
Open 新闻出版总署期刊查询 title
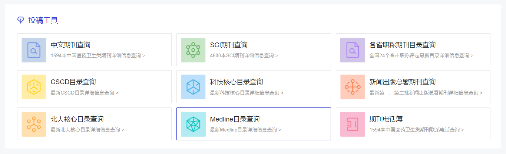[403, 82]
